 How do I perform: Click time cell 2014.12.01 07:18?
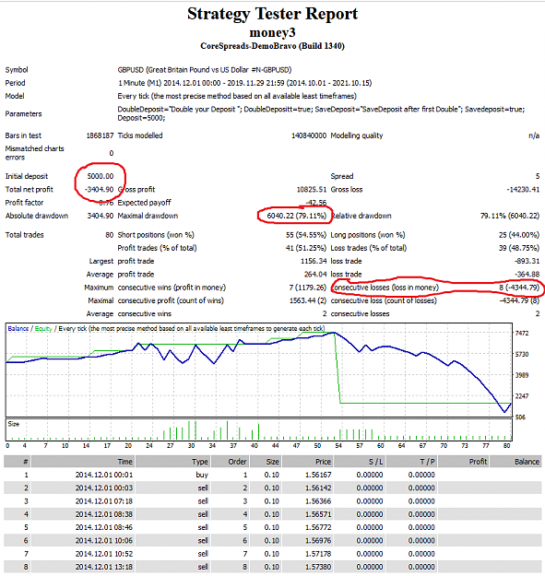pos(104,501)
